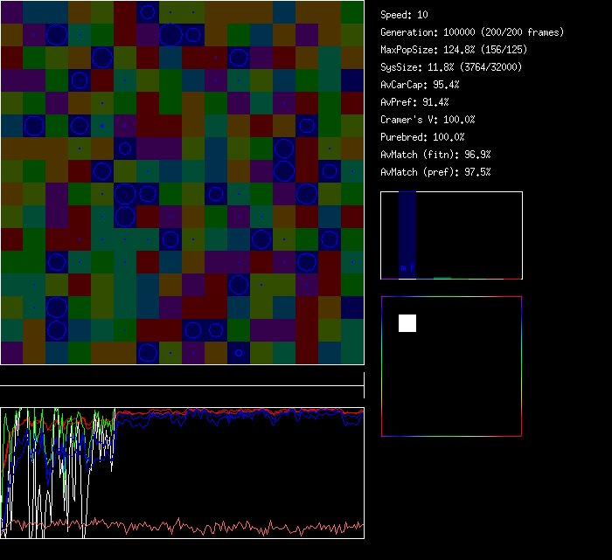Screen dimensions: 612x560
Task: Select the AvPref 91.4% statistic
Action: (414, 102)
